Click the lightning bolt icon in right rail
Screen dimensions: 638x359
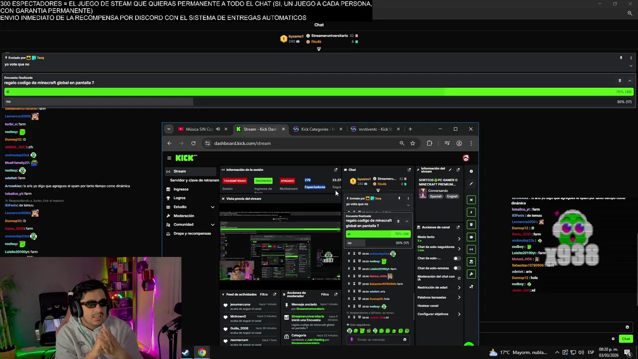pyautogui.click(x=471, y=212)
